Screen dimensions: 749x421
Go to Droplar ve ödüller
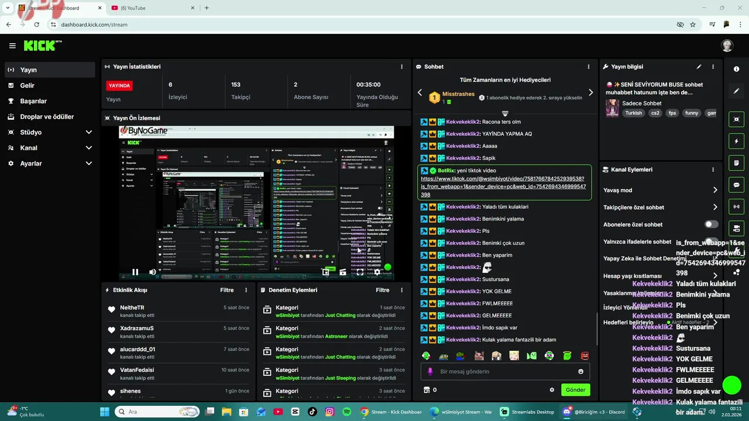[x=49, y=116]
